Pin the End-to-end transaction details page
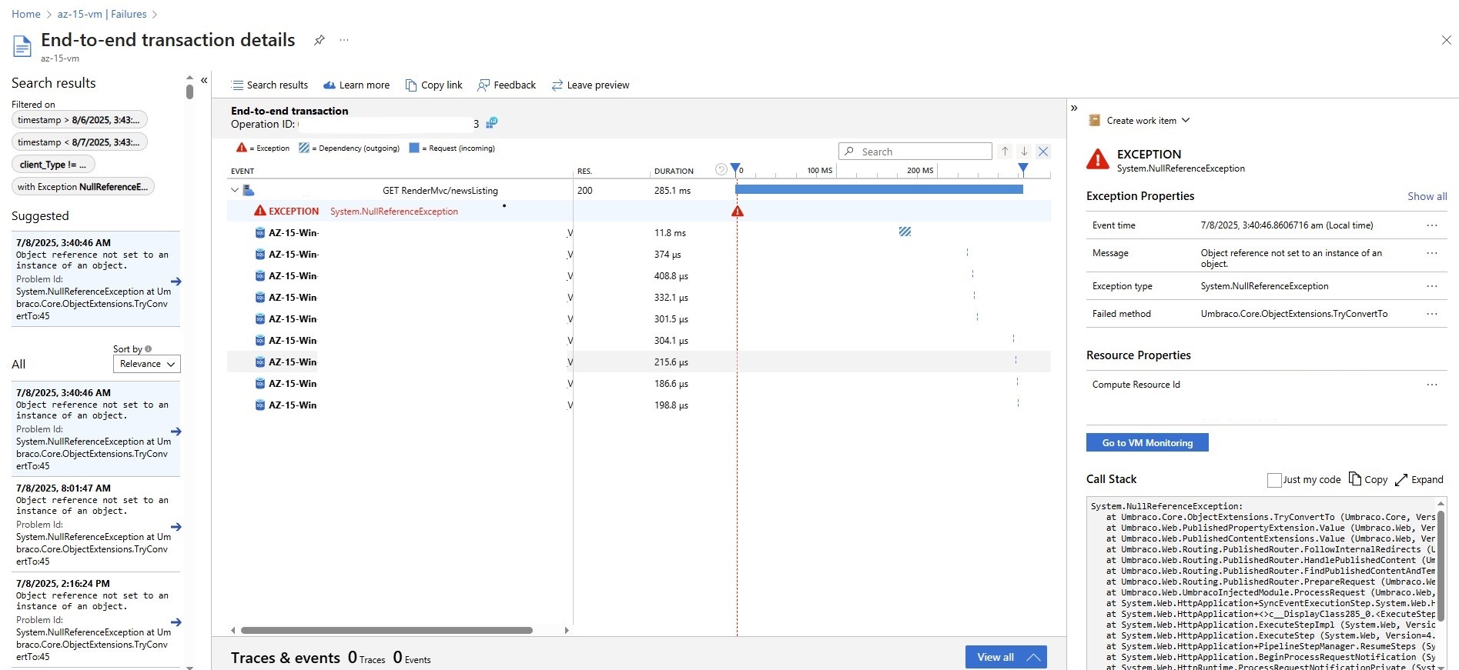 319,40
